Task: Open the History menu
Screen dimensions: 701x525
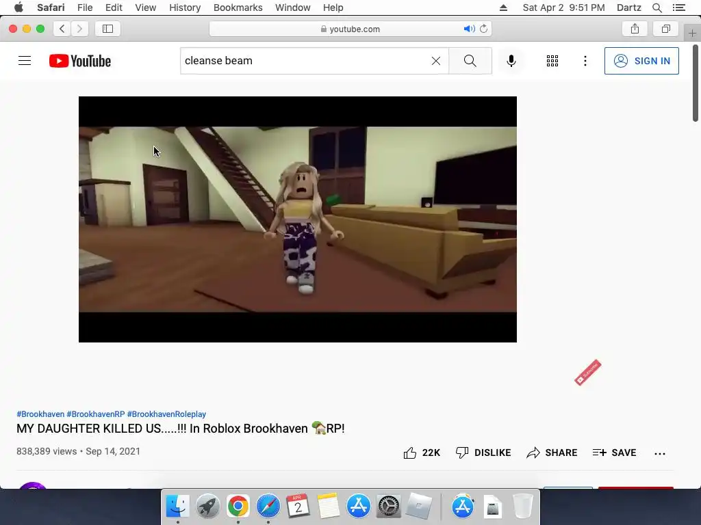Action: tap(185, 8)
